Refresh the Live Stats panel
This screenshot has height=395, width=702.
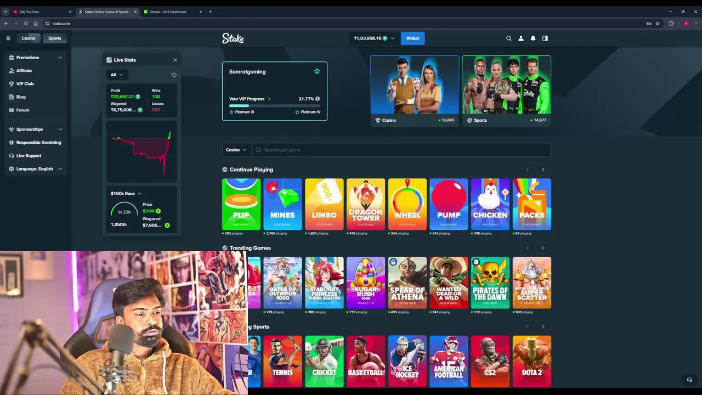coord(174,75)
